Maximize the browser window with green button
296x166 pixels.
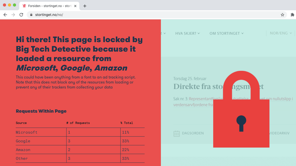point(15,5)
